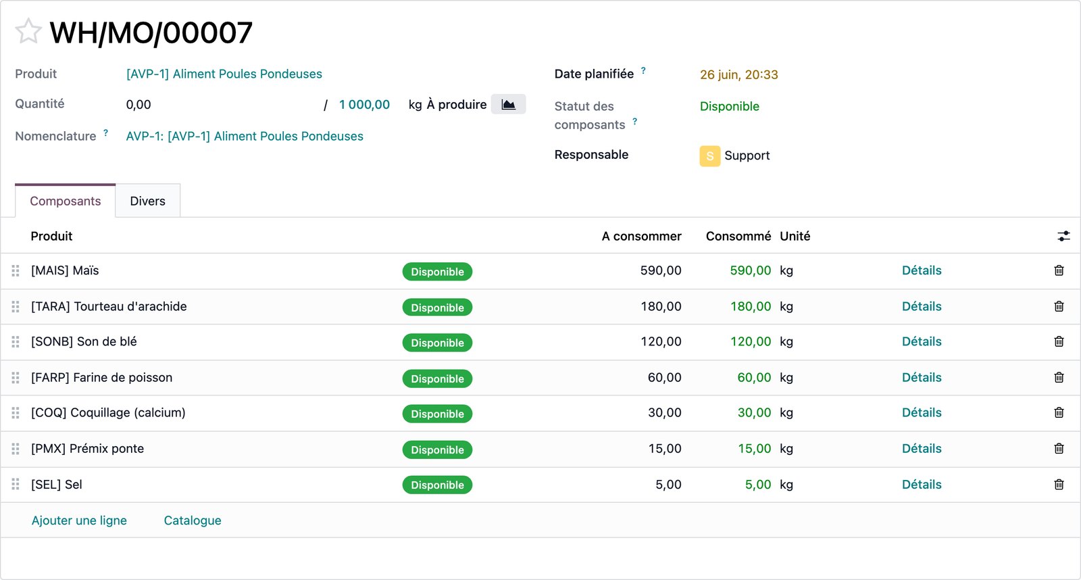View Détails for Farine de poisson
Screen dimensions: 1081x580
pos(922,377)
